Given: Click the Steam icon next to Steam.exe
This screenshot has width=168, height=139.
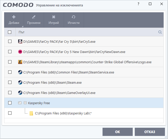Looking at the screenshot, I should (20, 82).
